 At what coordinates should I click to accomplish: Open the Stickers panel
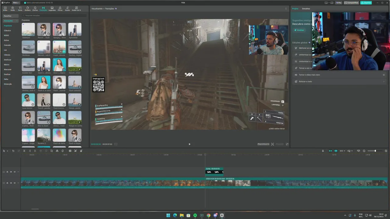point(27,9)
